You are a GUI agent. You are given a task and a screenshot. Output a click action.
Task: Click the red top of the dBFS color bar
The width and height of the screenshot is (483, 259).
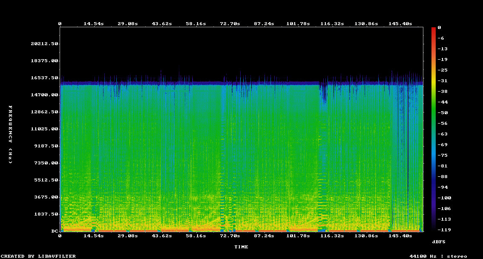point(433,29)
